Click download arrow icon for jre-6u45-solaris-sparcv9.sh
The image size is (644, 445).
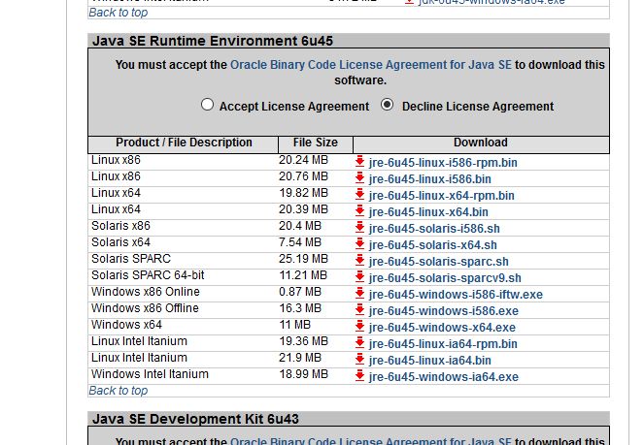click(359, 276)
